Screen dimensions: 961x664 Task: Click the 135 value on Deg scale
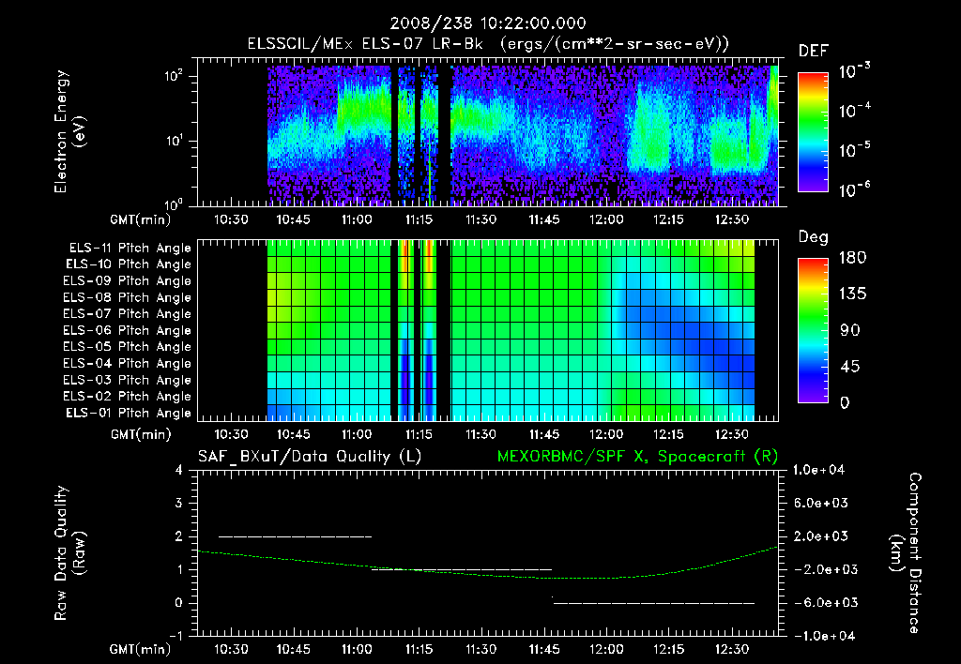tap(852, 294)
